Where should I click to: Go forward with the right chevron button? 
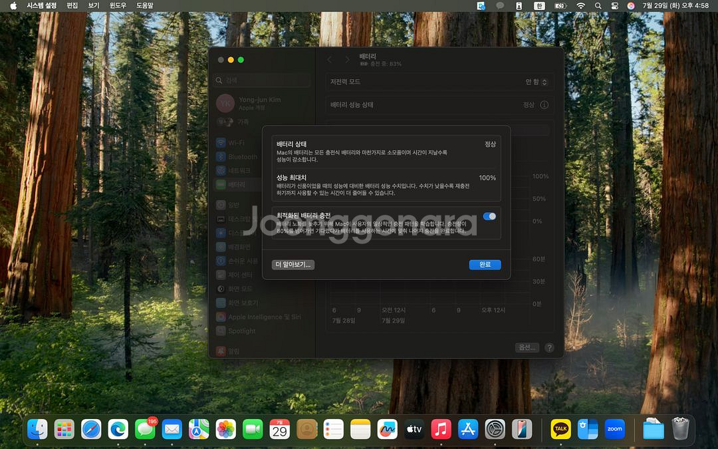tap(347, 60)
